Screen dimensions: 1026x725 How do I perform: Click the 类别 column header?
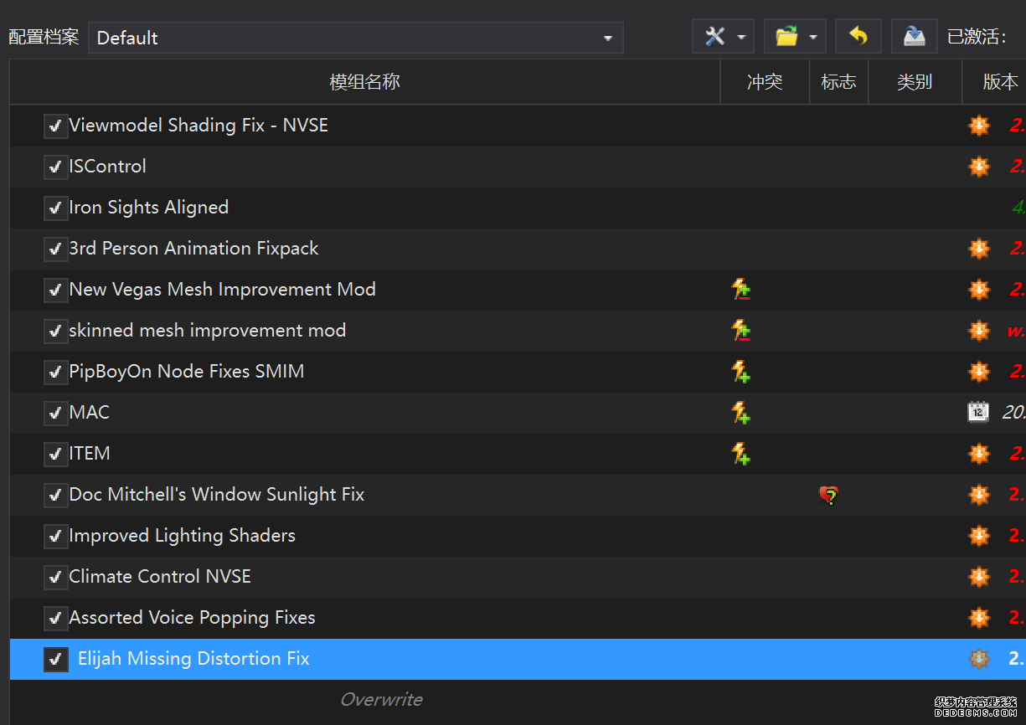pyautogui.click(x=915, y=81)
